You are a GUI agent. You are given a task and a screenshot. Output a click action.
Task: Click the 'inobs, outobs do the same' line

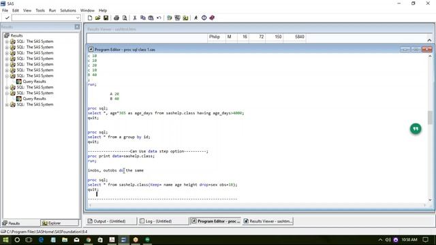[x=116, y=170]
